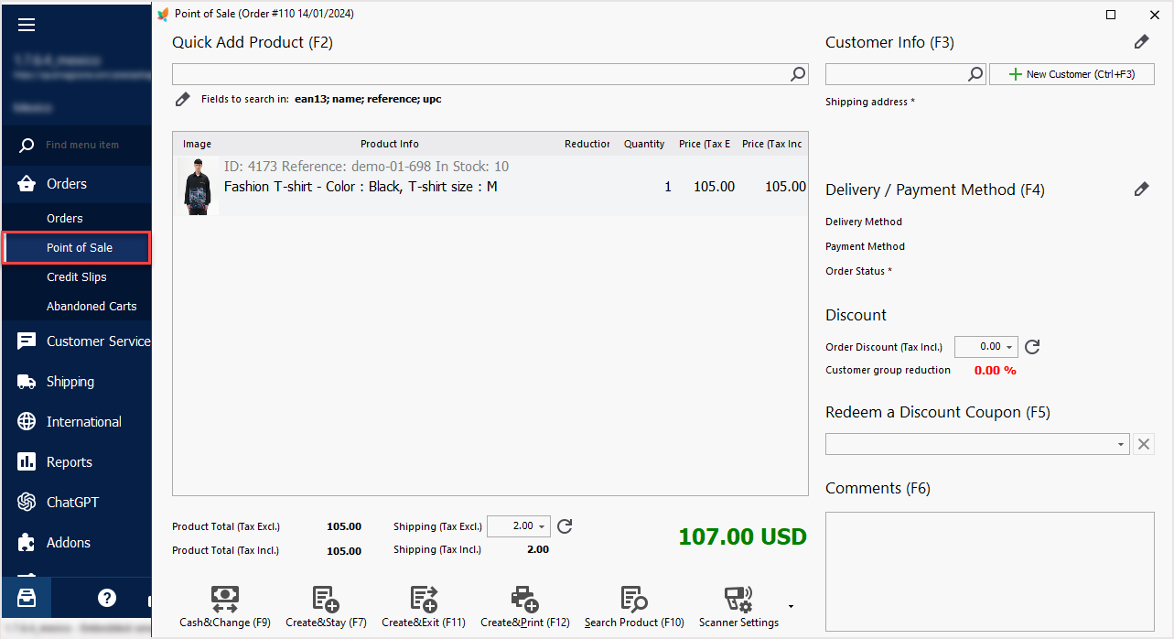Screen dimensions: 1174x639
Task: Refresh shipping cost with circular arrow
Action: pos(565,526)
